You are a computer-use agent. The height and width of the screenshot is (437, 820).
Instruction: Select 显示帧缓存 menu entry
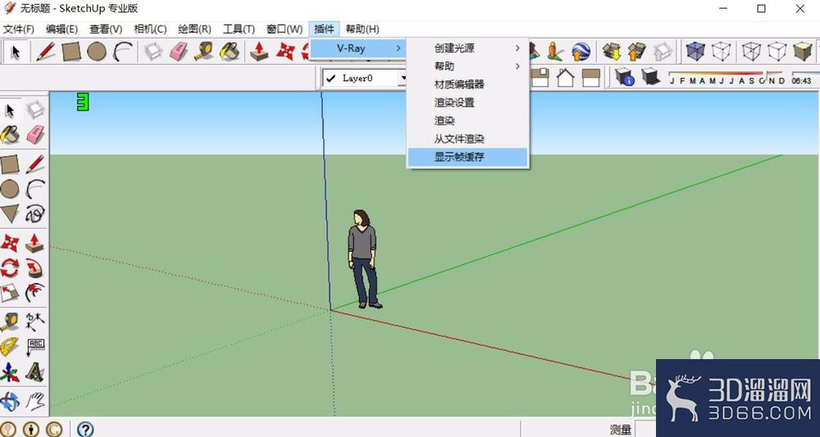[x=467, y=157]
